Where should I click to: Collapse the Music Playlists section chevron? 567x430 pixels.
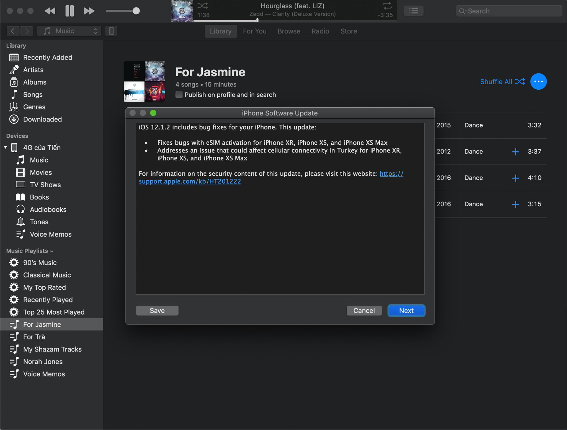[51, 251]
